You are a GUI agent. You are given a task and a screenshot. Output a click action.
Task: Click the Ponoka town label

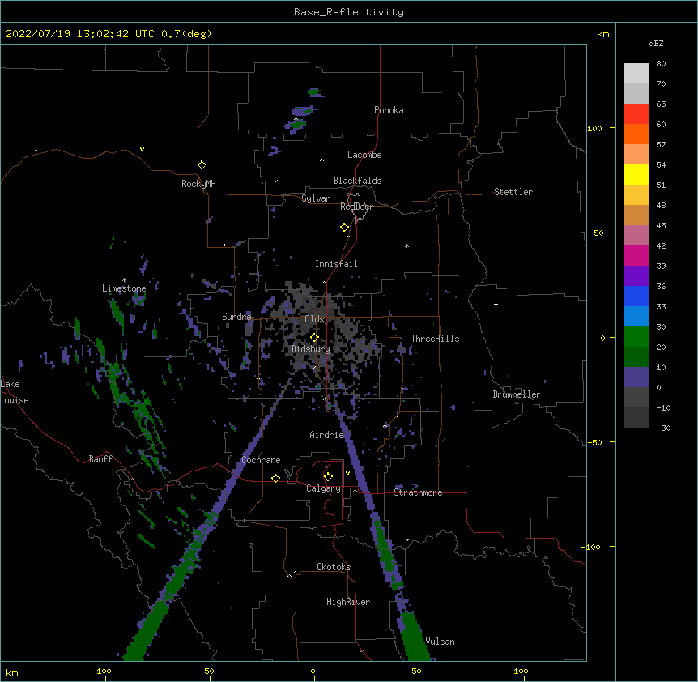389,110
